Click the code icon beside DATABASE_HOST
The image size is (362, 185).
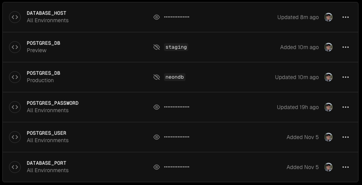15,17
